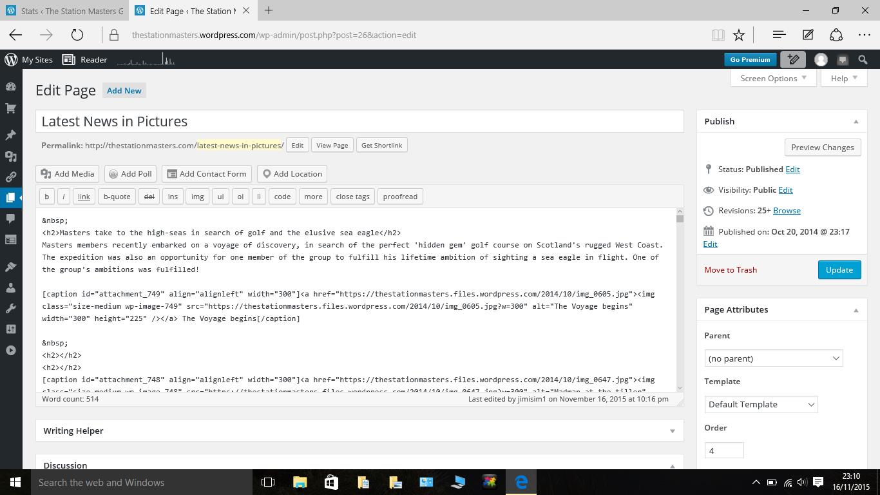Open the Parent page dropdown

tap(773, 358)
